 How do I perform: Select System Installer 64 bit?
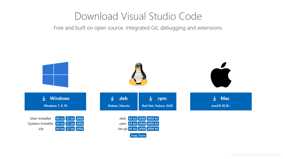[60, 123]
